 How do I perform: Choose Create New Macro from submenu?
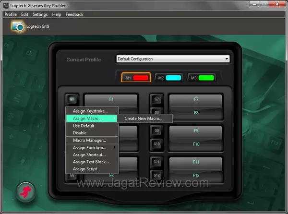click(x=145, y=119)
